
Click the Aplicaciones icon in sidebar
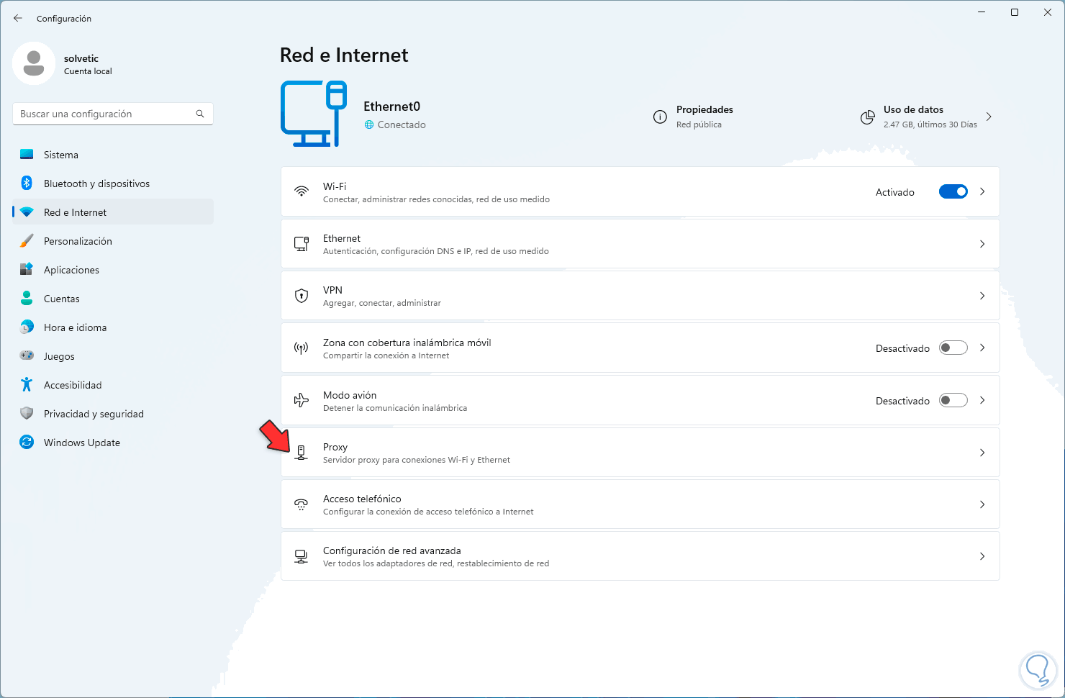pos(27,270)
